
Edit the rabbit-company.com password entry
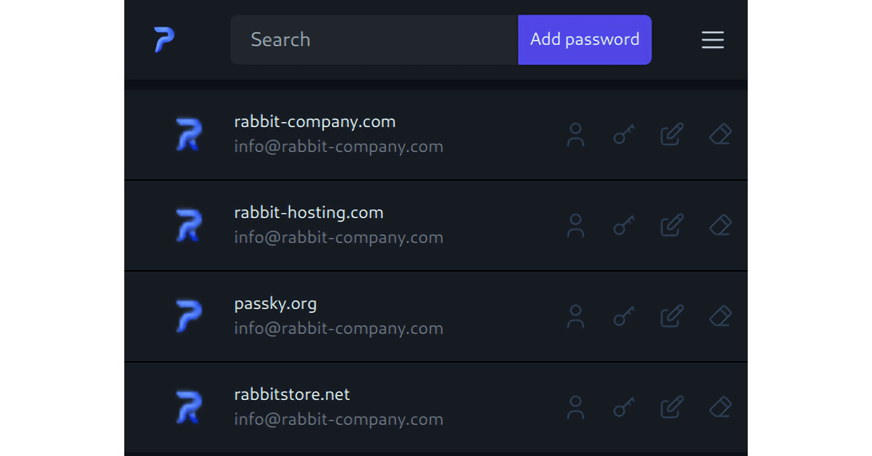click(x=671, y=134)
